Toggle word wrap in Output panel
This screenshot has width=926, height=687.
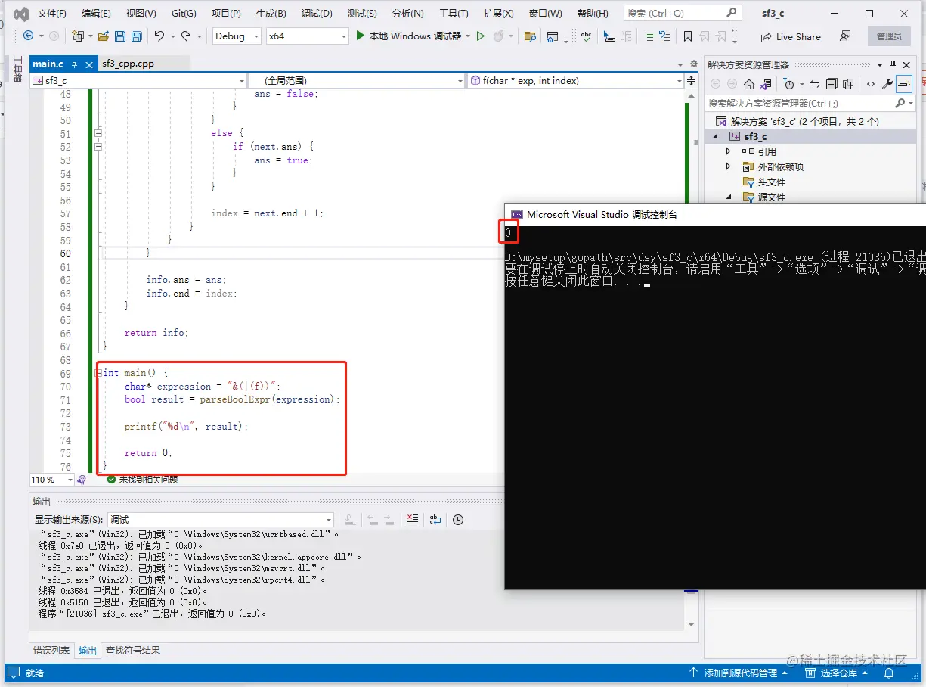click(435, 519)
